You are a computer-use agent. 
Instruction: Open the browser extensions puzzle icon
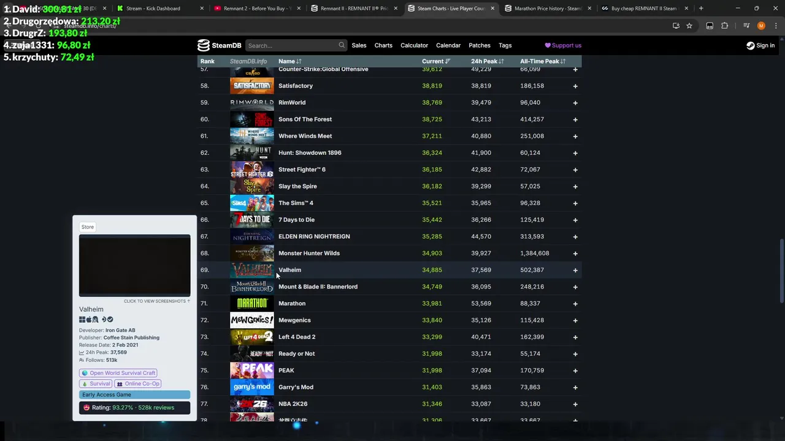click(725, 26)
